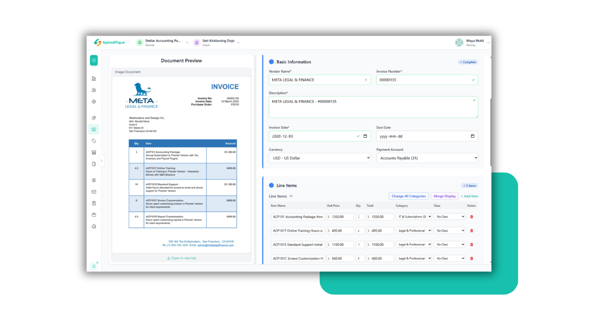Open the puzzle piece integrations icon
Image resolution: width=610 pixels, height=319 pixels.
pos(94,227)
